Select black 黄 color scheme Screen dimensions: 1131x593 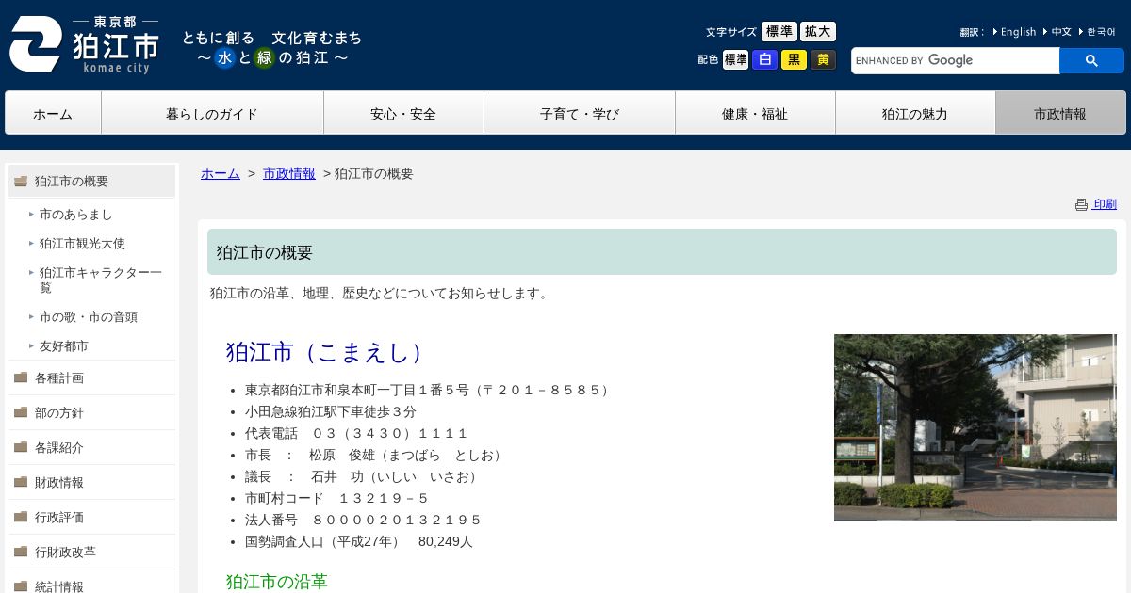[823, 60]
